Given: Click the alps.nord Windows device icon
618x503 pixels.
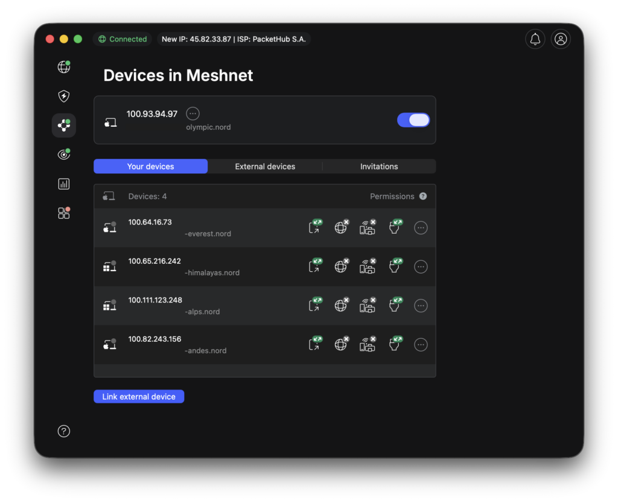Looking at the screenshot, I should click(x=110, y=306).
